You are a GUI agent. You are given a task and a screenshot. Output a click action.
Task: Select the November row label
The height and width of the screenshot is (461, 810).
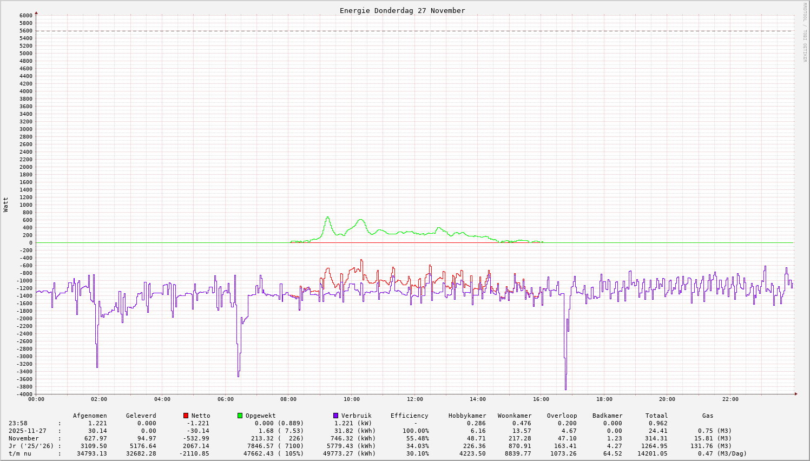pos(23,438)
